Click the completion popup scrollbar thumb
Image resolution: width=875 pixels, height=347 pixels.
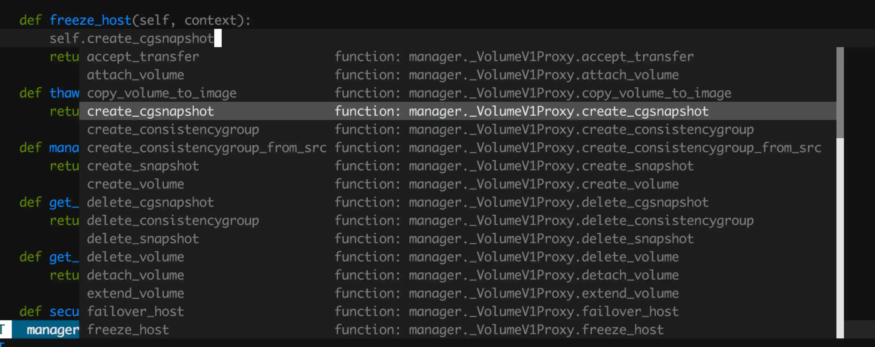pos(840,92)
